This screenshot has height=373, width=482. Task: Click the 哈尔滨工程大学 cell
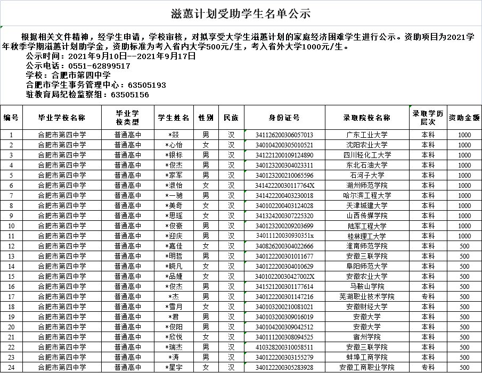pyautogui.click(x=366, y=196)
